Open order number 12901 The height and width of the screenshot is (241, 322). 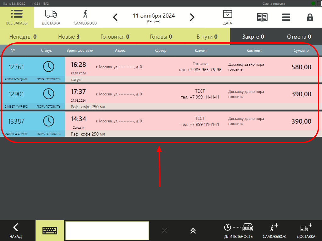pyautogui.click(x=16, y=94)
